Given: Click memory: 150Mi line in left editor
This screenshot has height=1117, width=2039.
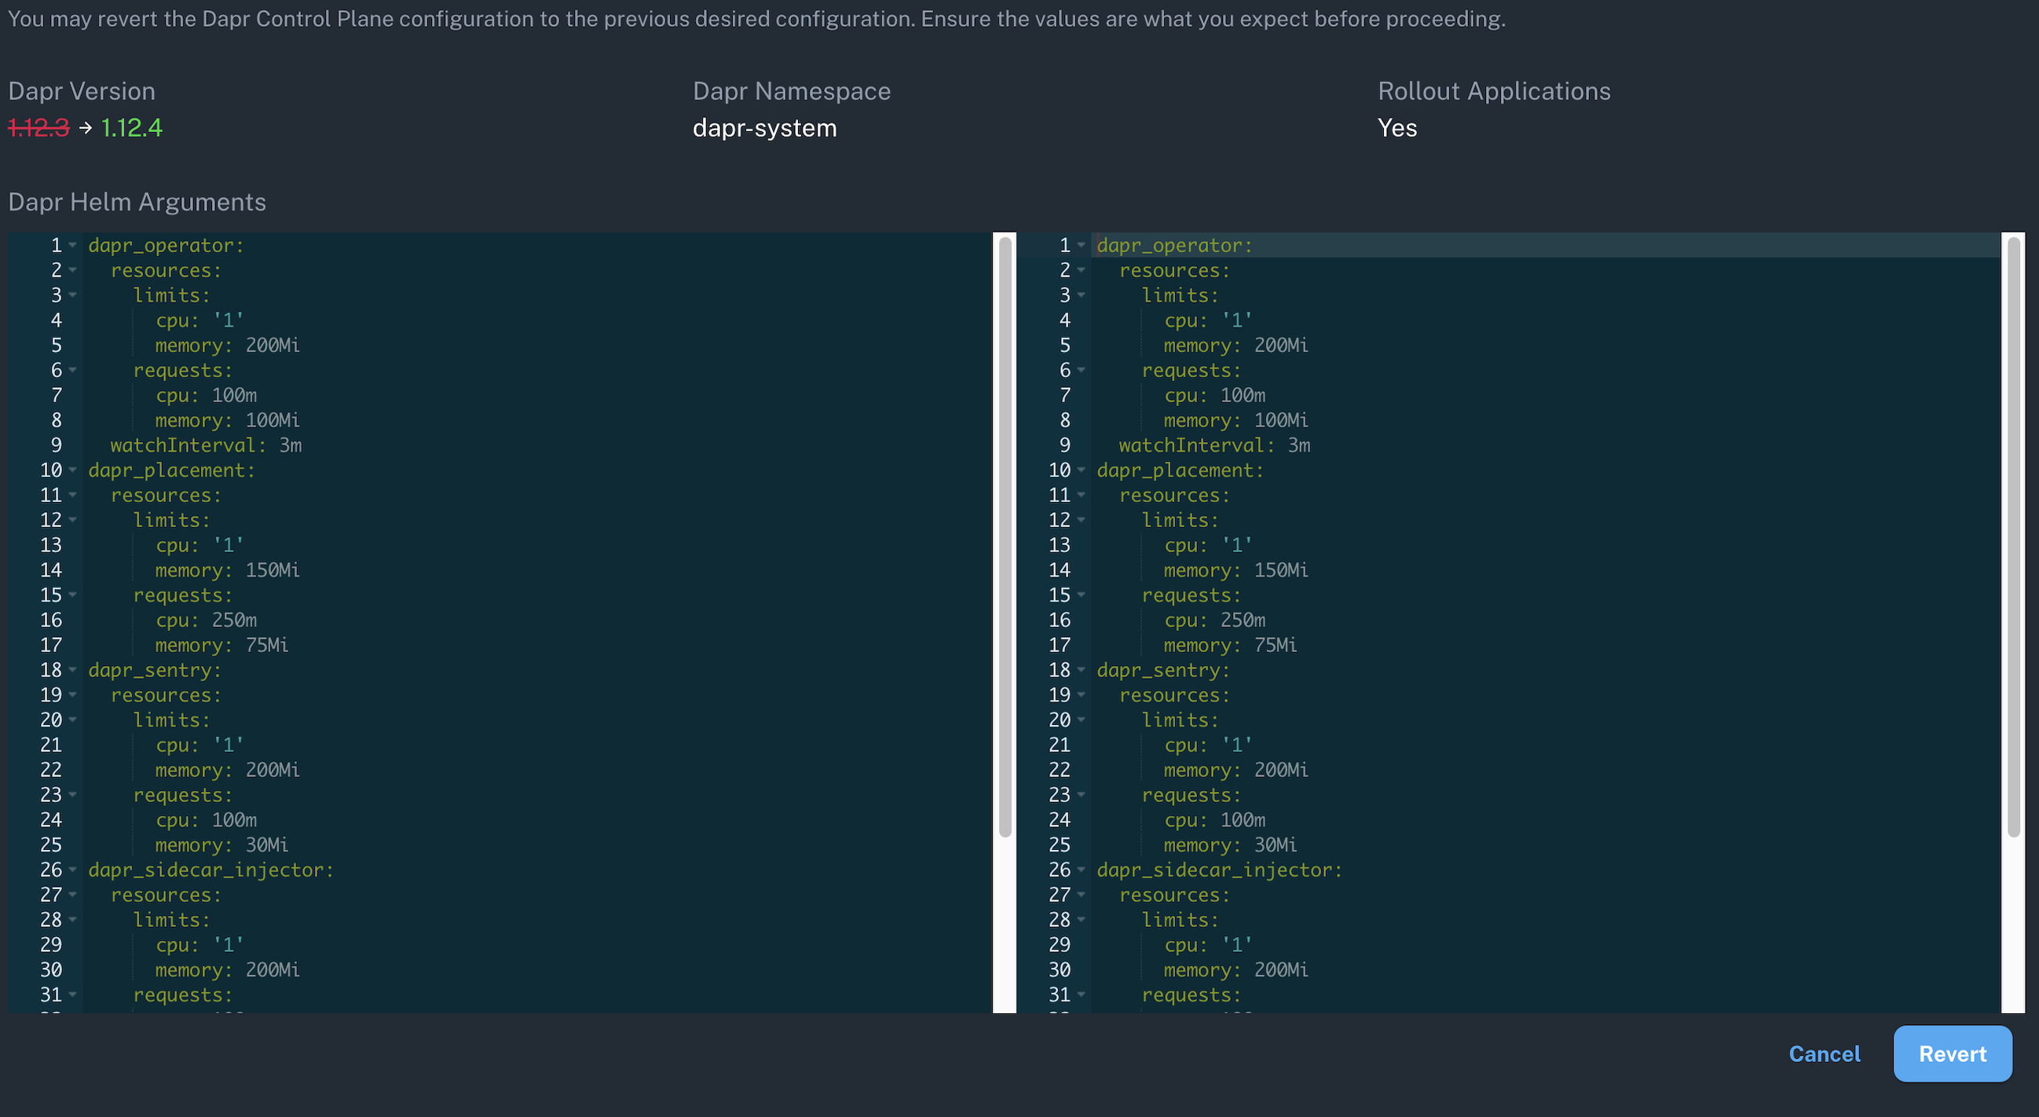Looking at the screenshot, I should coord(227,570).
